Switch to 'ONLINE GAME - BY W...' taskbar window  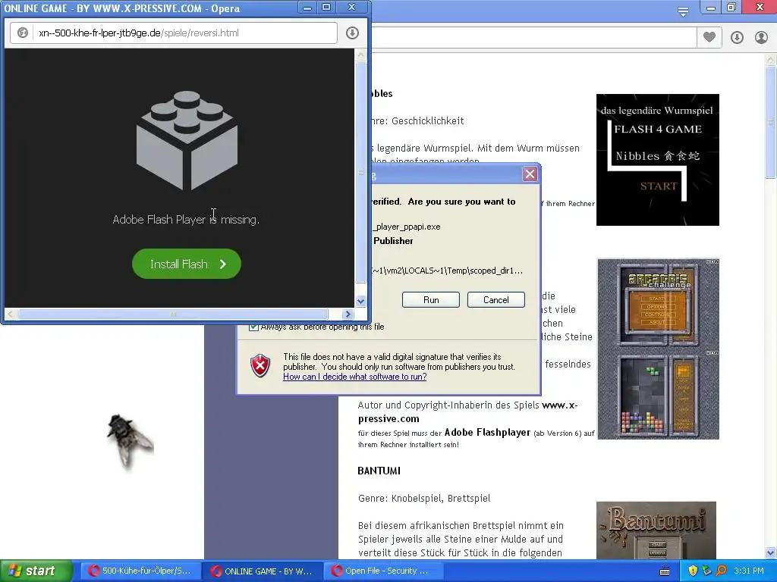tap(262, 571)
